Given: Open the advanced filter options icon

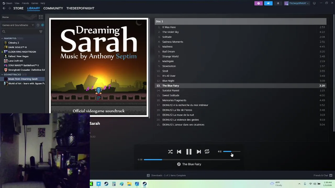Looking at the screenshot, I should pyautogui.click(x=41, y=32).
